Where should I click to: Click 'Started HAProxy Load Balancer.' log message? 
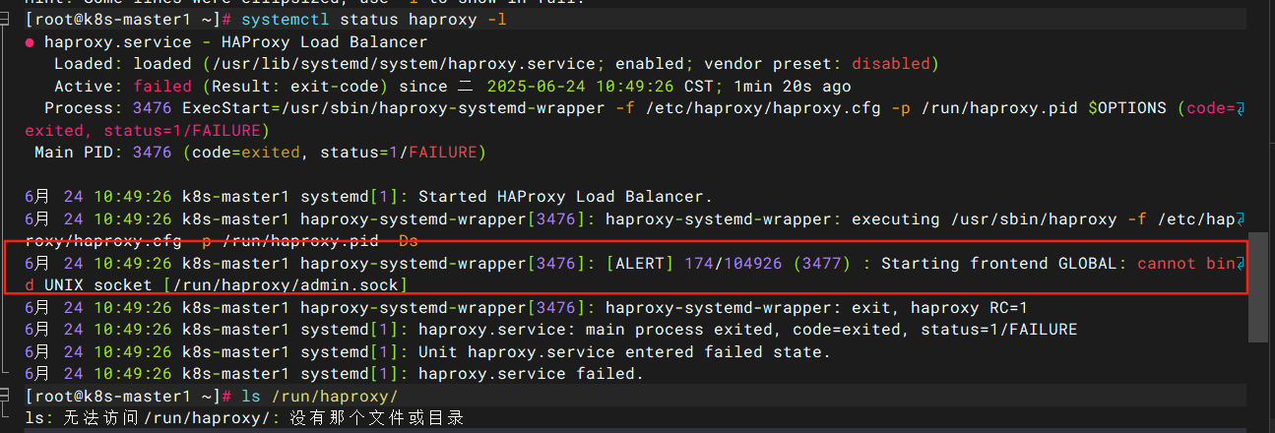pos(566,196)
